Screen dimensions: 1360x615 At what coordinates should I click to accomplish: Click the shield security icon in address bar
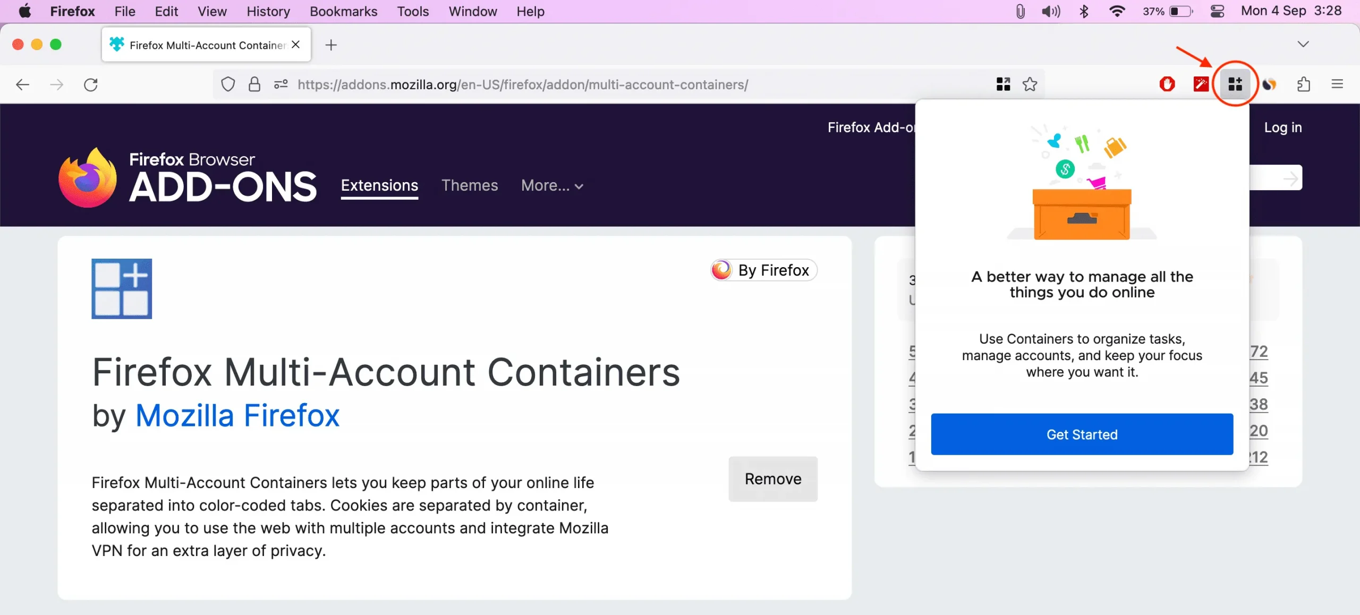(229, 84)
